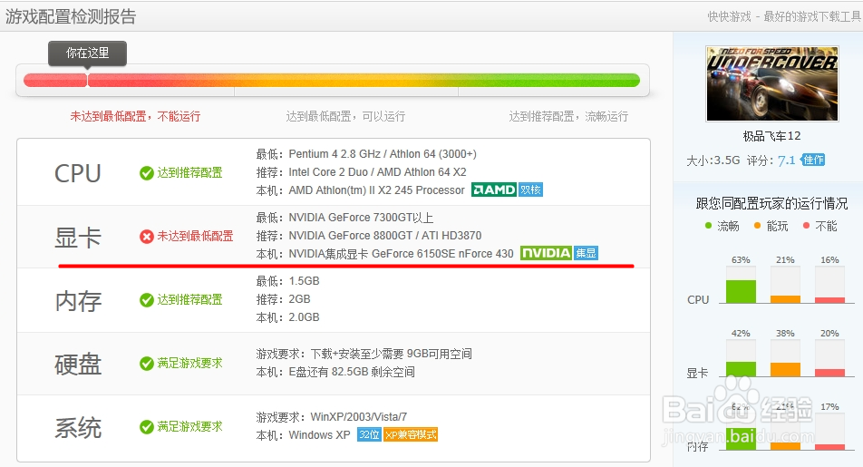
Task: Click GeForce 6150SE nForce 430 text
Action: tap(442, 254)
